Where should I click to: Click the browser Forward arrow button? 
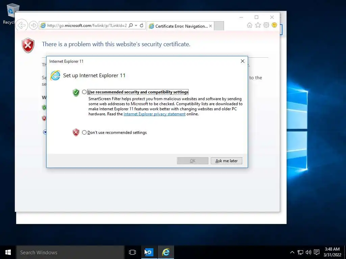pyautogui.click(x=33, y=25)
